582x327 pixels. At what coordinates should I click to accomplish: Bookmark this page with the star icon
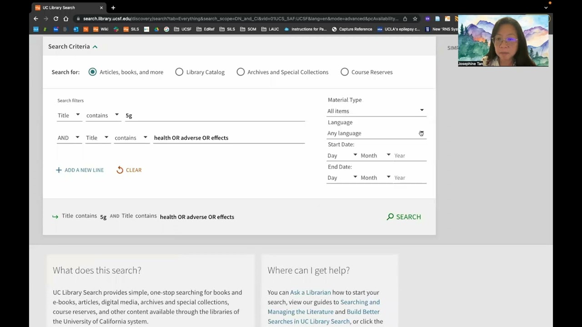tap(415, 19)
